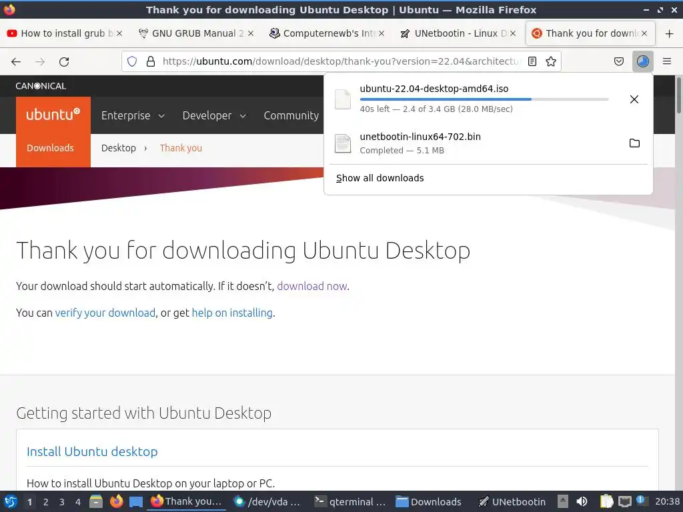
Task: Click the Canonical logo text
Action: point(41,86)
